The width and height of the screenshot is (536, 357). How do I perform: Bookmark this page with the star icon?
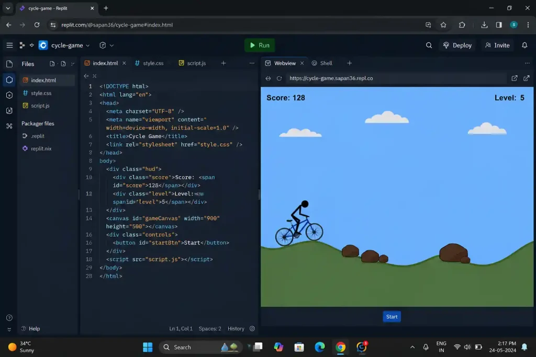click(x=443, y=25)
